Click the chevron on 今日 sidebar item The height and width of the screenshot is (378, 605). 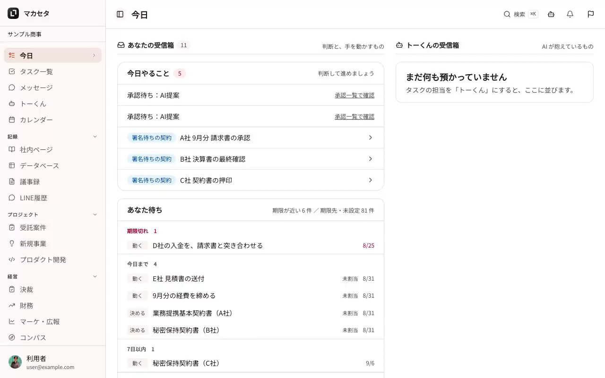point(94,55)
